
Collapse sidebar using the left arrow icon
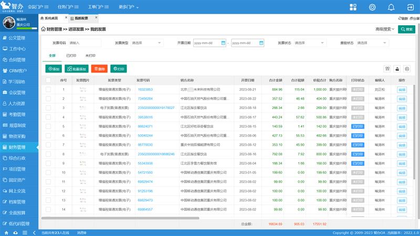coord(35,232)
